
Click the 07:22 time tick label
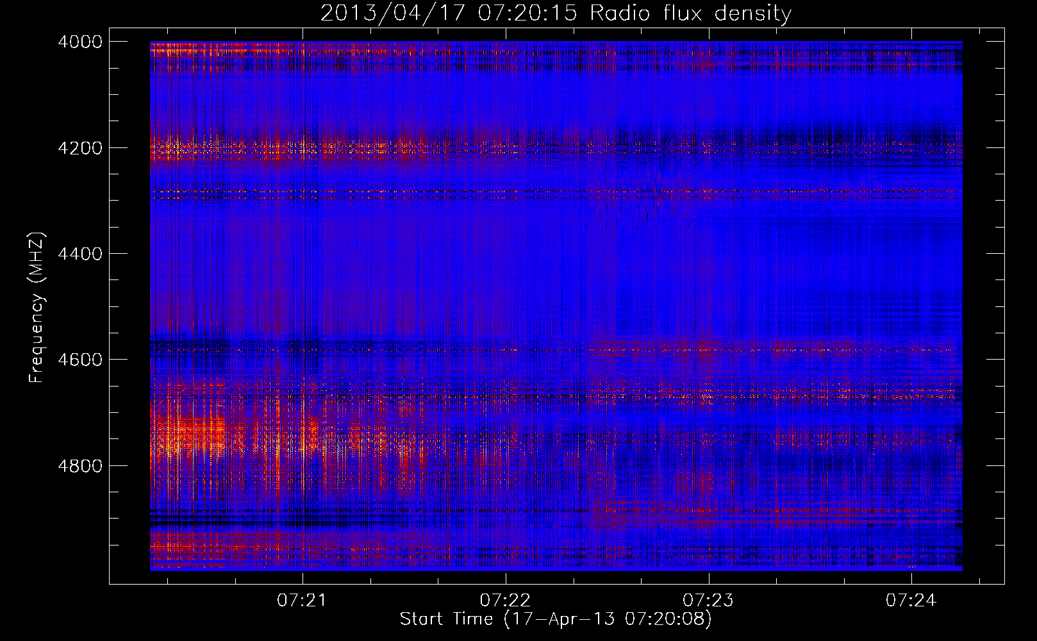(505, 601)
